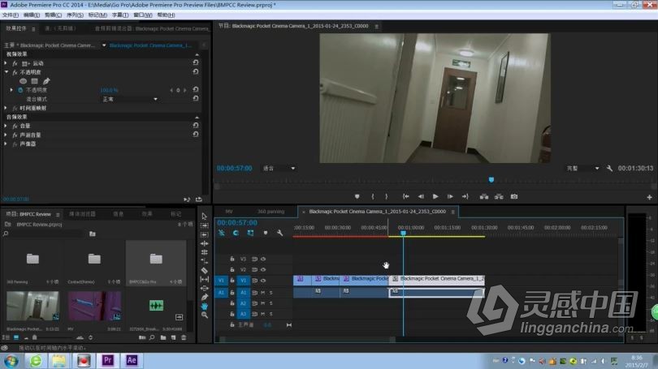Solo audio track A2
The height and width of the screenshot is (369, 658).
pyautogui.click(x=271, y=303)
